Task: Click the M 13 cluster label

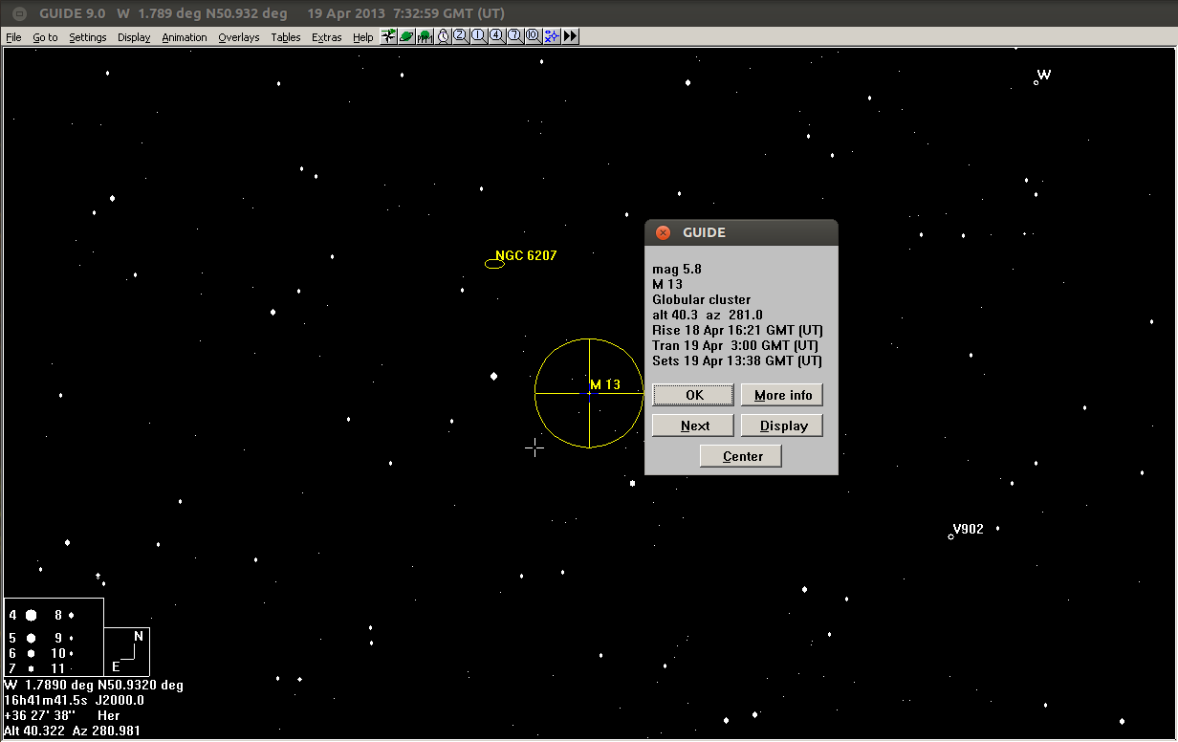Action: click(x=605, y=384)
